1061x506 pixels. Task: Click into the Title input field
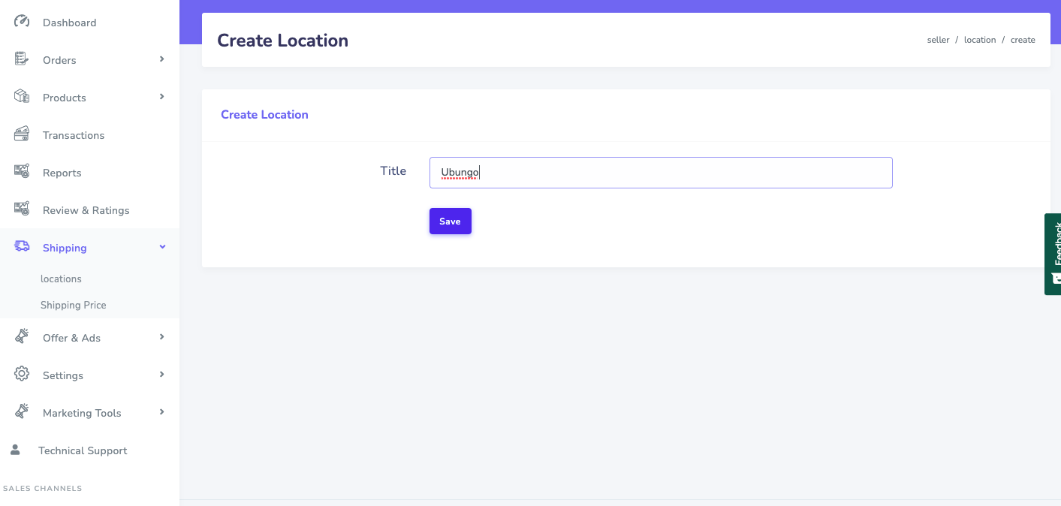tap(661, 173)
